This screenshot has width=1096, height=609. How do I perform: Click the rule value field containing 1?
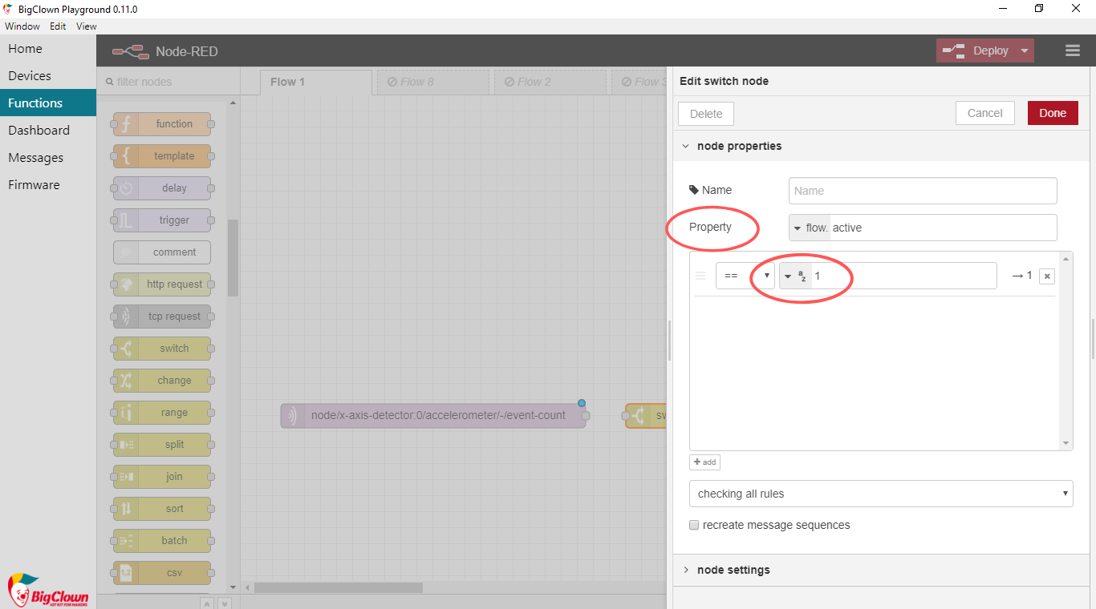tap(903, 276)
